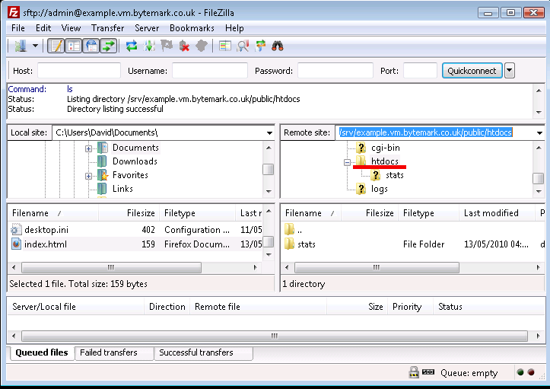Open the Bookmarks menu

tap(192, 28)
